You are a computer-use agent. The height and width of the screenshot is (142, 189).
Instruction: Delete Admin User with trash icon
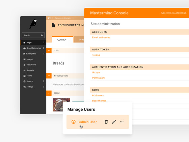pos(106,122)
